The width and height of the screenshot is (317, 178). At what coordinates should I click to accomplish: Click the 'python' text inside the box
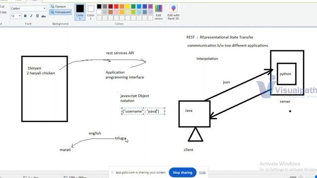pos(285,74)
